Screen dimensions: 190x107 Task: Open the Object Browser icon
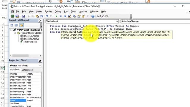[x=83, y=16]
